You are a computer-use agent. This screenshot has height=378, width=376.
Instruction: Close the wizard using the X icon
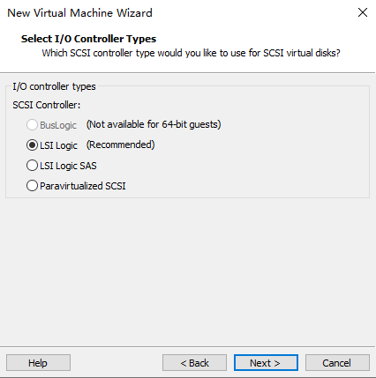coord(363,12)
